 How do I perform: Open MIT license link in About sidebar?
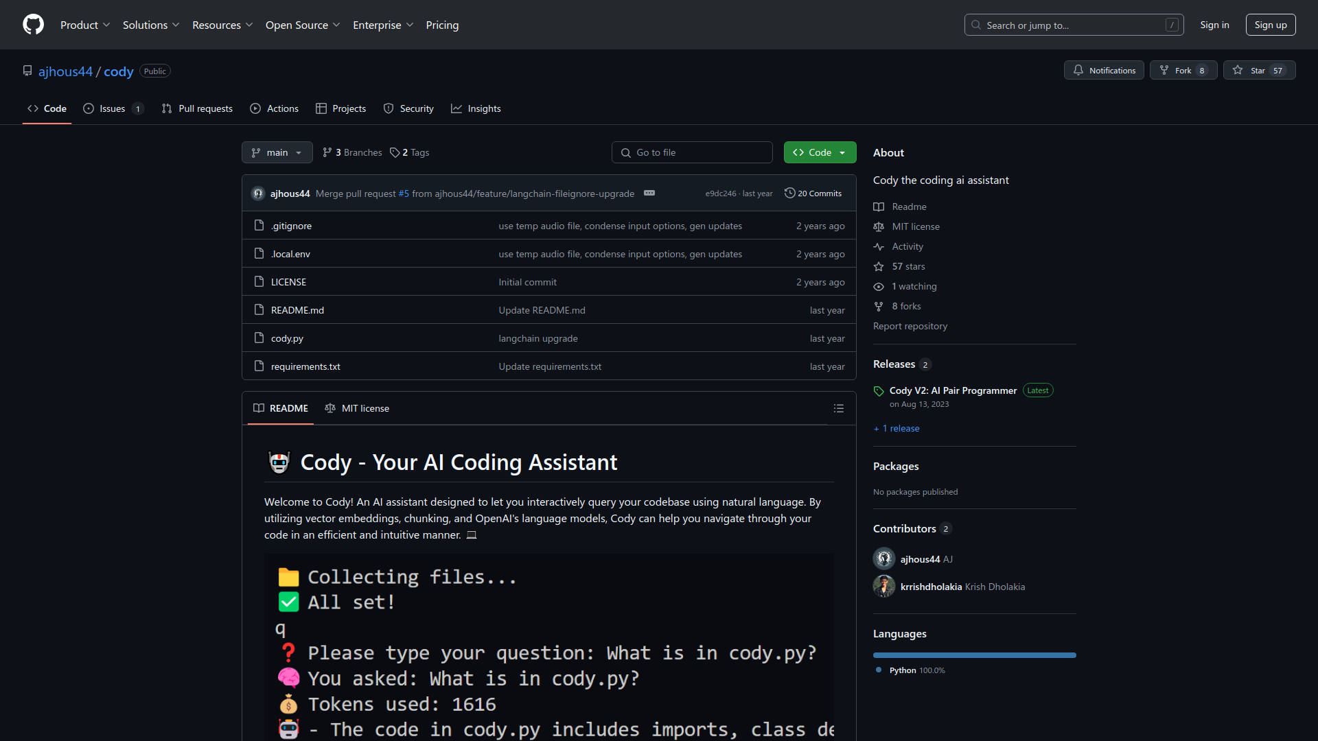coord(906,226)
